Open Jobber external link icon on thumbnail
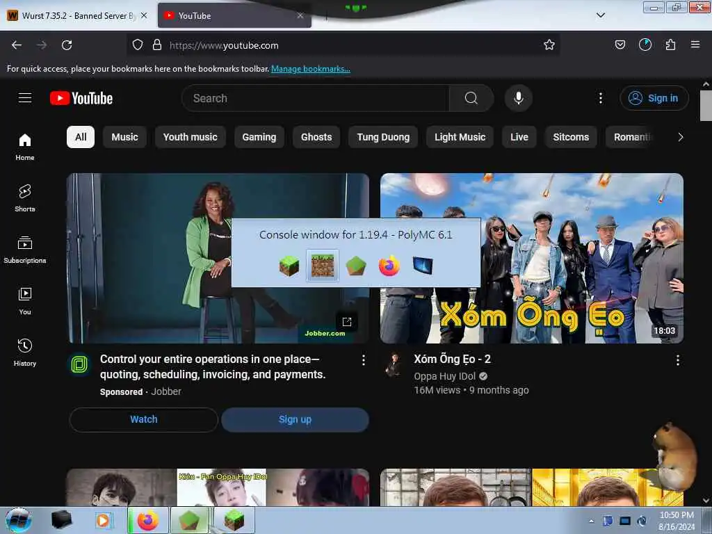Image resolution: width=712 pixels, height=534 pixels. [x=347, y=322]
